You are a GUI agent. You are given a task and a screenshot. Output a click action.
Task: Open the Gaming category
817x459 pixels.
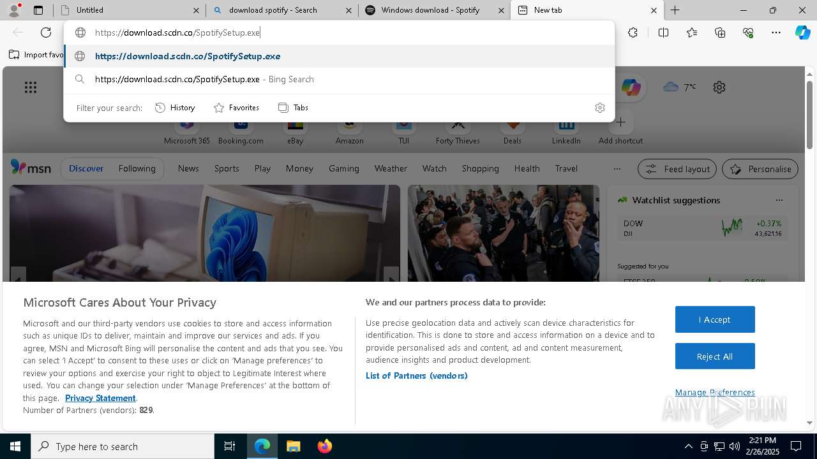344,168
